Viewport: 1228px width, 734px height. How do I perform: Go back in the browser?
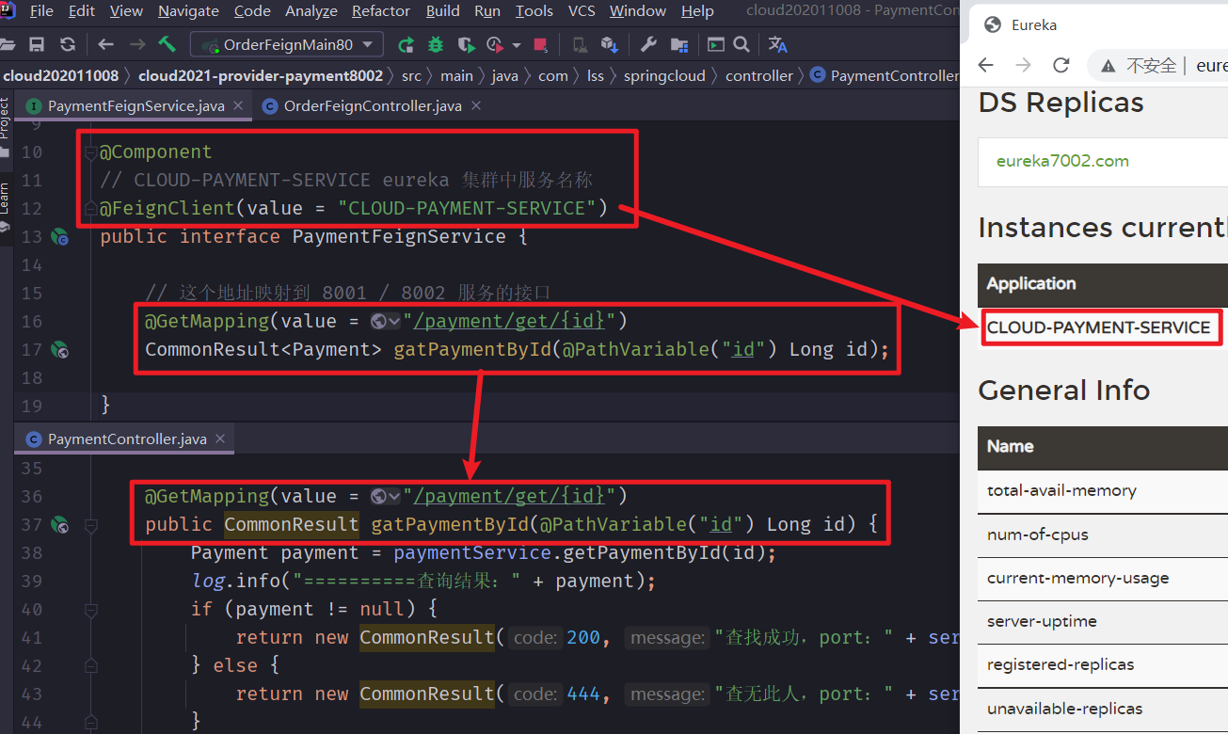point(986,65)
